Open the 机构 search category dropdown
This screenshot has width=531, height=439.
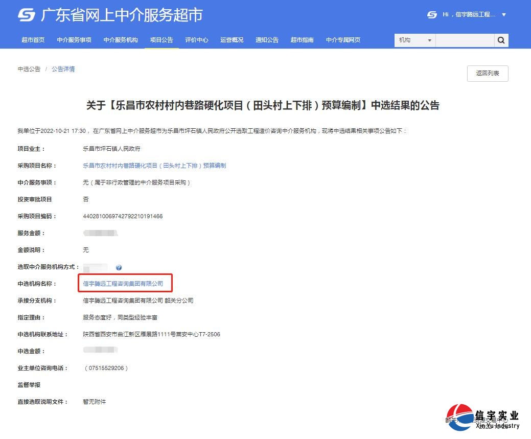414,40
